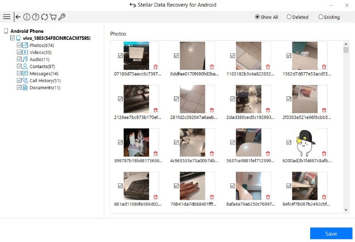Select the hand on keyboard photo thumbnail
Screen dimensions: 355x242
click(x=192, y=186)
